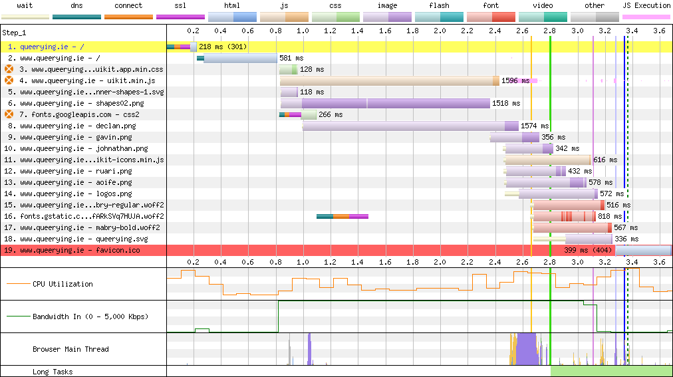Image resolution: width=673 pixels, height=377 pixels.
Task: Click the CPU Utilization label
Action: click(x=63, y=284)
